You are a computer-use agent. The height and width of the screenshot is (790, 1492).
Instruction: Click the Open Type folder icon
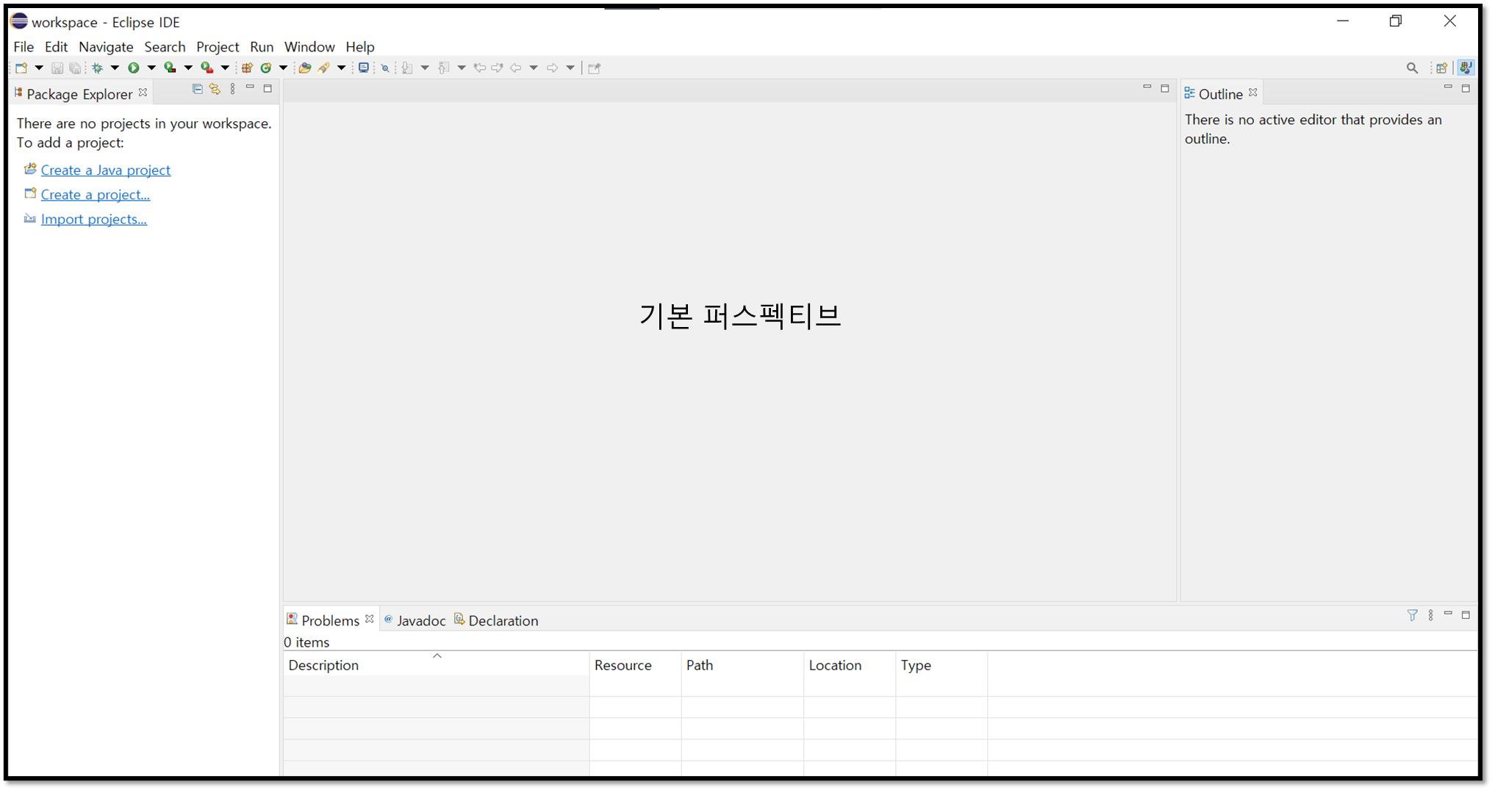305,68
